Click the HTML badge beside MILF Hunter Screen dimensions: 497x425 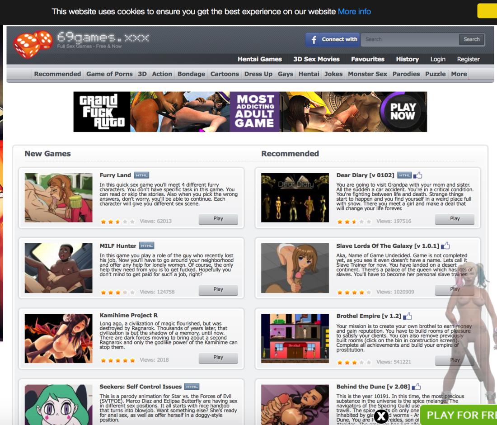tap(146, 246)
